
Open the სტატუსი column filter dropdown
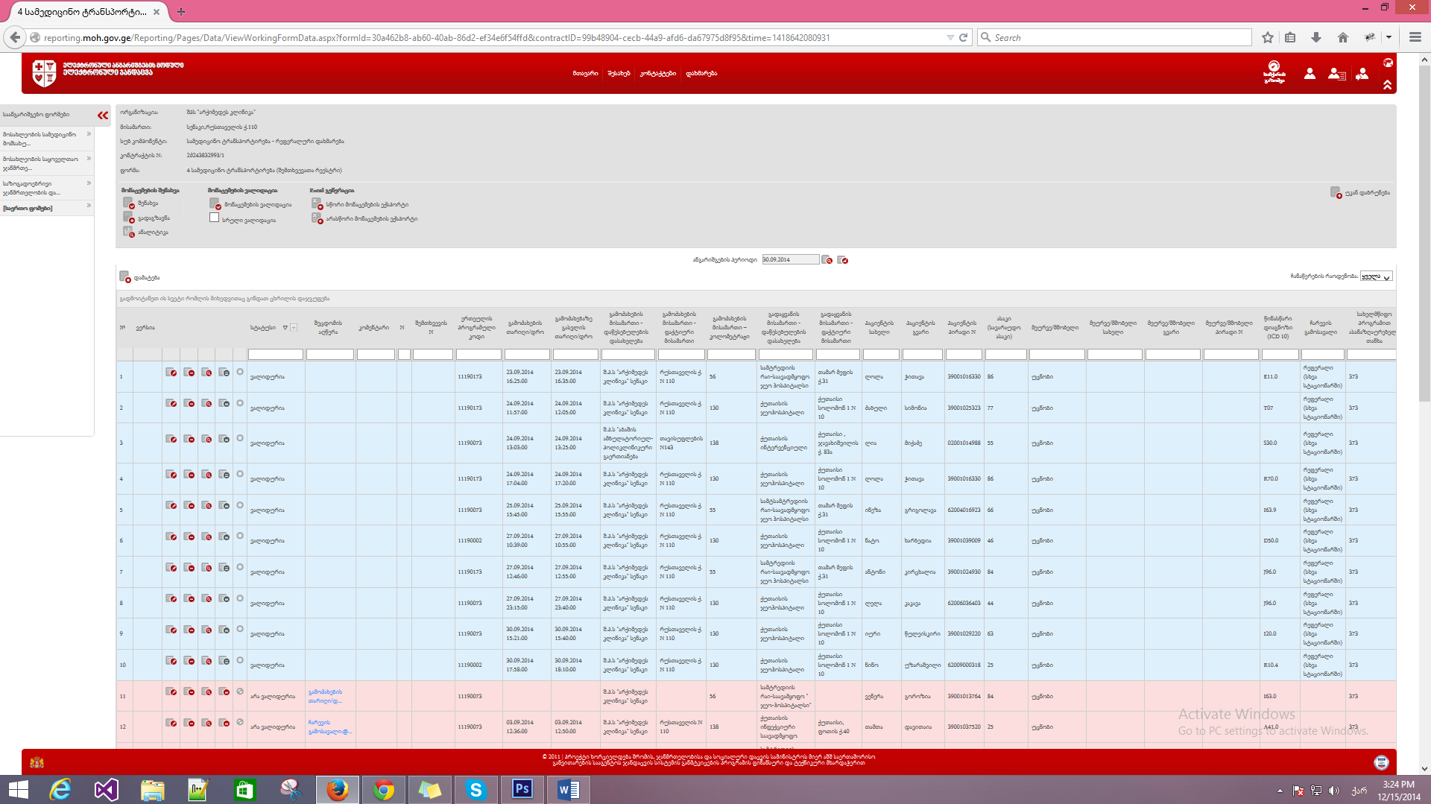[294, 328]
